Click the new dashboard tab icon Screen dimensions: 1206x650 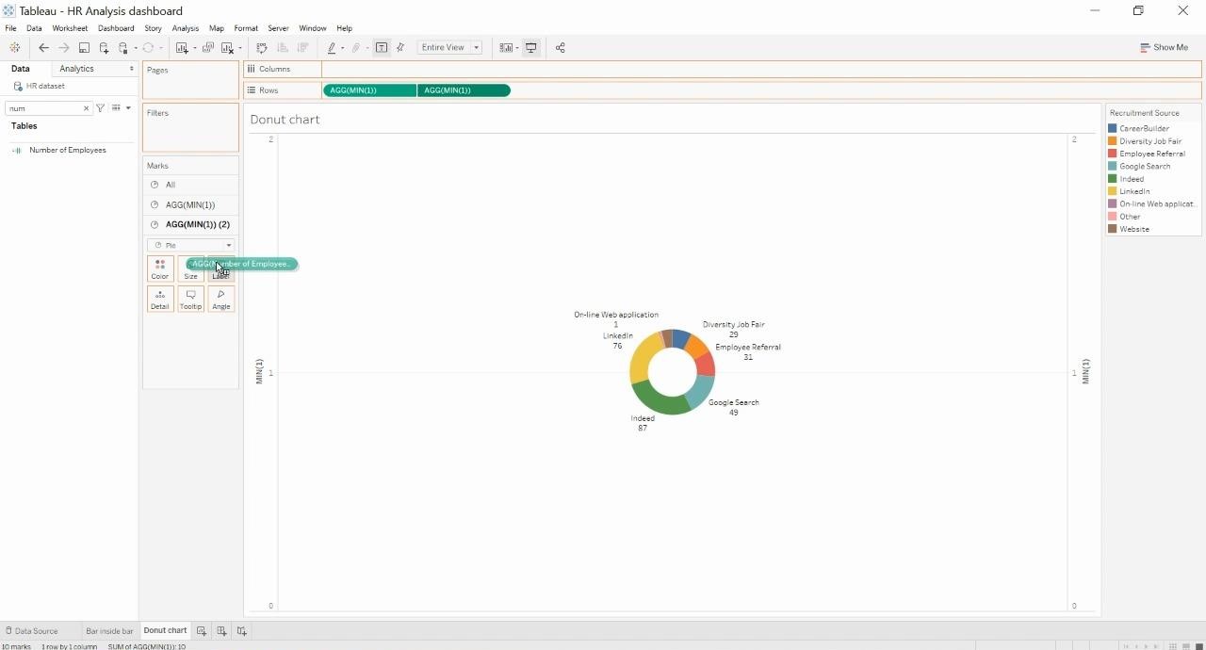pos(221,631)
